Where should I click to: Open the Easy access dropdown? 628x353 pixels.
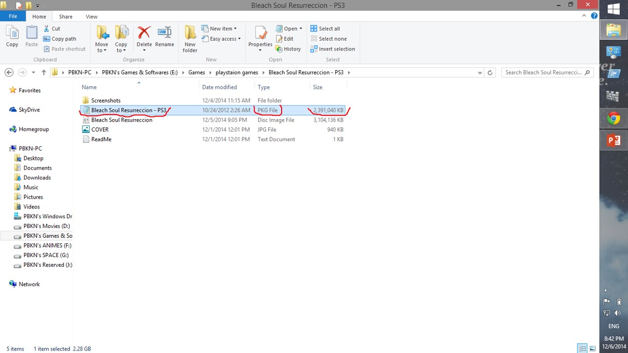tap(225, 39)
